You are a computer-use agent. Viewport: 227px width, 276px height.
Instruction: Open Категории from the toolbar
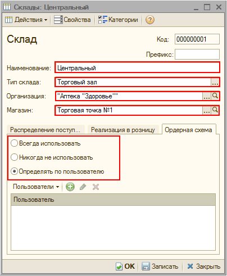[x=118, y=20]
